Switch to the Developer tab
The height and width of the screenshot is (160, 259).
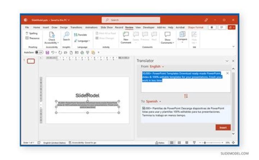pos(149,27)
